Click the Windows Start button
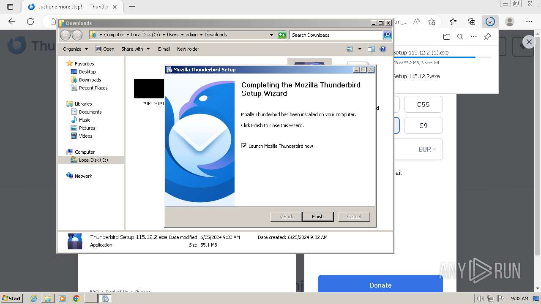 click(11, 298)
